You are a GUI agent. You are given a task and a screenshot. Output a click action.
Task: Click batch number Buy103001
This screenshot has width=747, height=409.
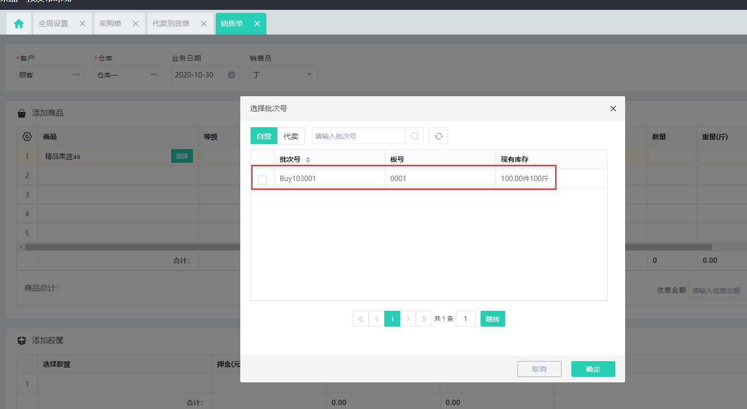point(298,179)
